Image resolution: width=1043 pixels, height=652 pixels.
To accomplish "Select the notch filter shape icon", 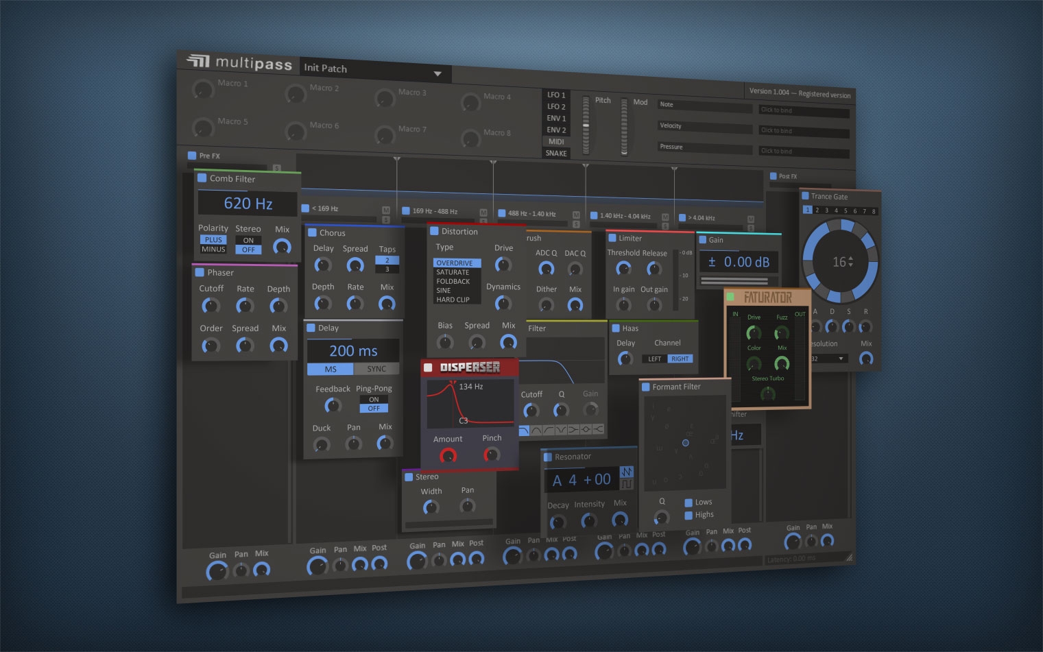I will [x=562, y=430].
